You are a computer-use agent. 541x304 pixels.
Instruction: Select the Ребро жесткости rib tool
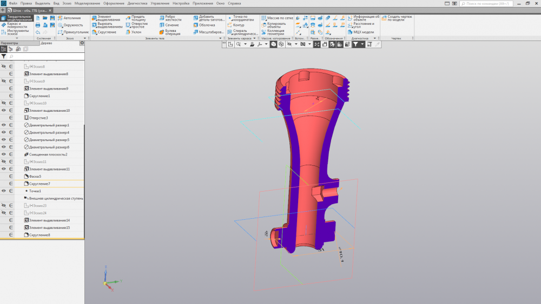172,18
